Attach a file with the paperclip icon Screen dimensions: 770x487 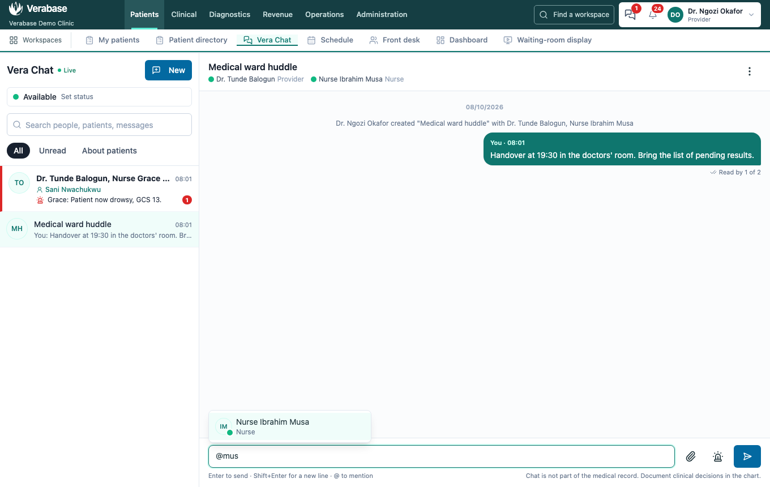691,456
